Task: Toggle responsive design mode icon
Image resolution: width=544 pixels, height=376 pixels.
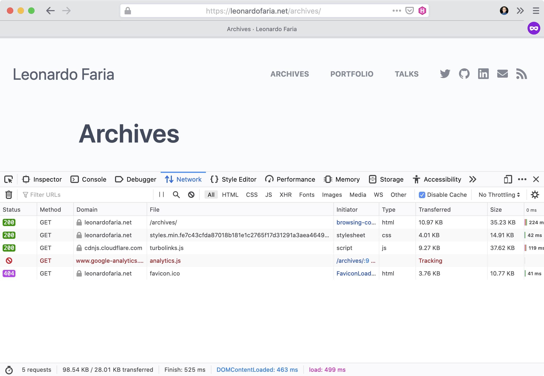Action: click(508, 179)
